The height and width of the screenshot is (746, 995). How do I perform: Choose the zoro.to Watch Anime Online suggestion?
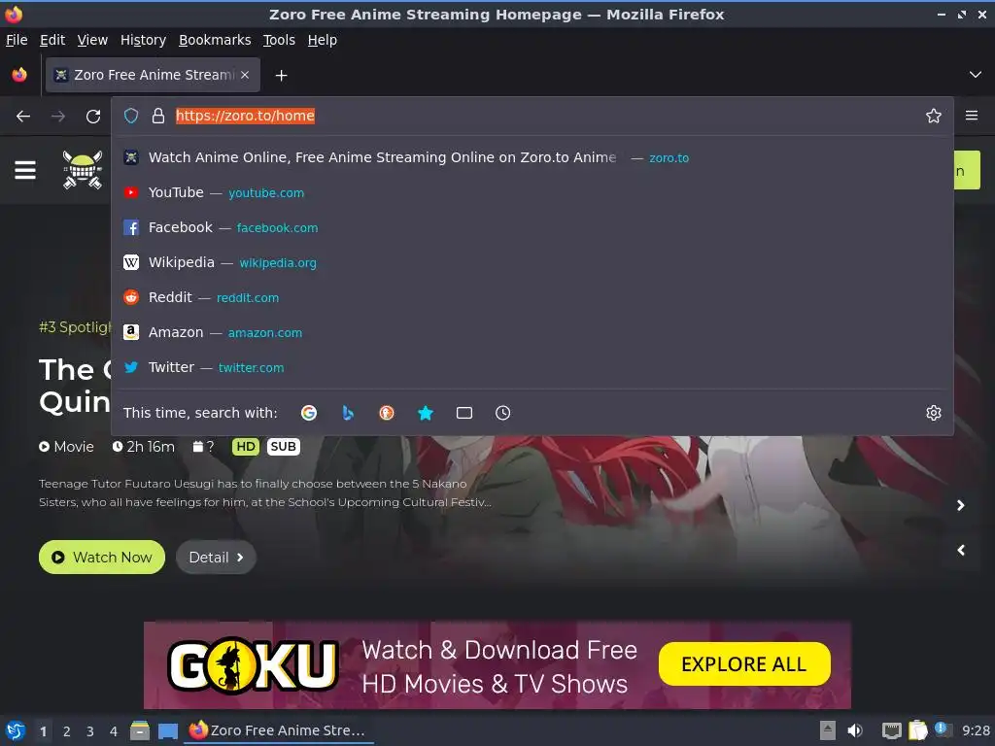click(532, 157)
